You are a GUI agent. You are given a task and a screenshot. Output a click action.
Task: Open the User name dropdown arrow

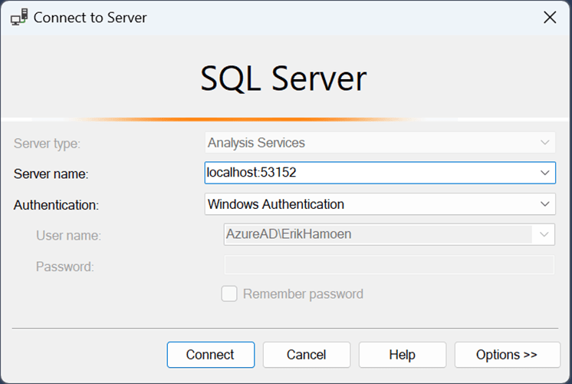545,234
